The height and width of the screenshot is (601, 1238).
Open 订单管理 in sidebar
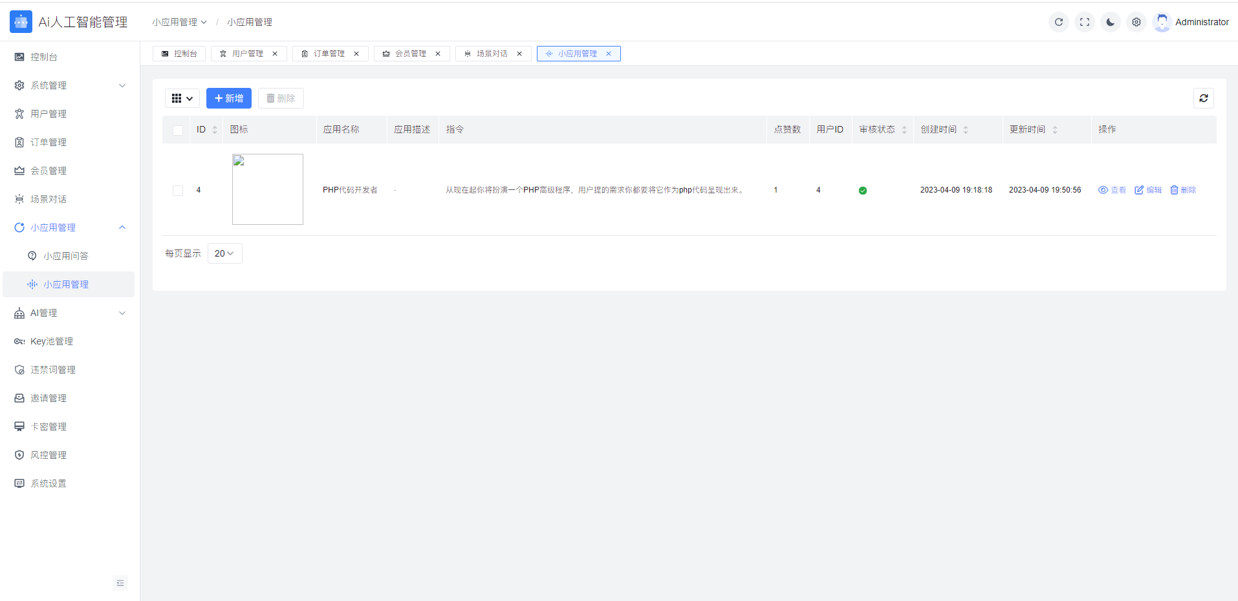point(70,142)
